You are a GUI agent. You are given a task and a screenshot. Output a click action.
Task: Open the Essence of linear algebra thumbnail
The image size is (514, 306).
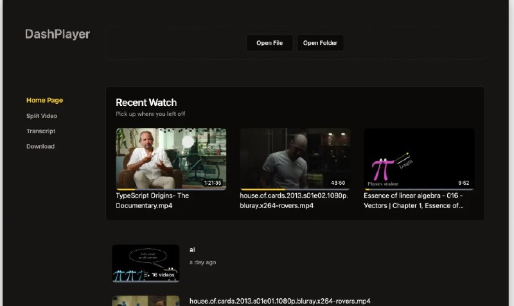point(419,158)
